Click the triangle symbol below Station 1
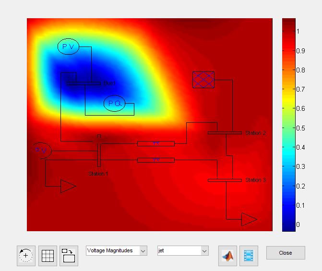 68,186
